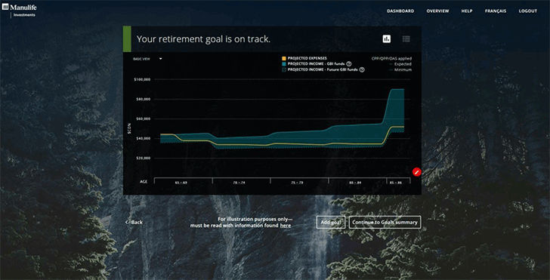The image size is (550, 280).
Task: Open the Dashboard menu item
Action: (x=400, y=11)
